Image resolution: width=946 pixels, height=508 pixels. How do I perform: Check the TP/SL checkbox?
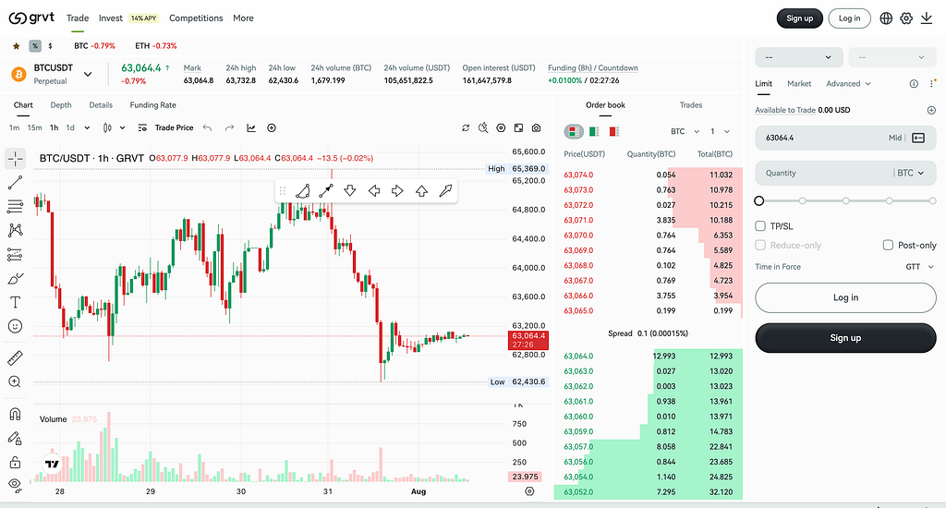click(760, 226)
